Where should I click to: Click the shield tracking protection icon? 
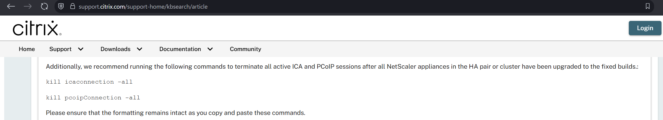tap(61, 6)
